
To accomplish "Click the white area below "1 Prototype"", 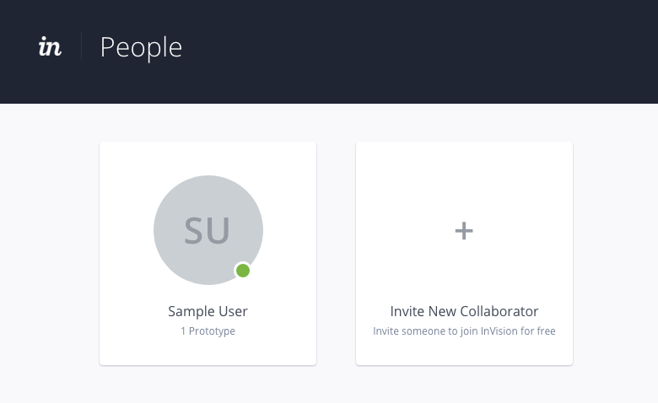I will 208,352.
